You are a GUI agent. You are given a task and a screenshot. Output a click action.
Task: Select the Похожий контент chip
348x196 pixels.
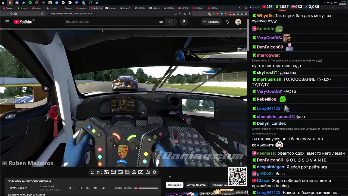click(x=220, y=185)
